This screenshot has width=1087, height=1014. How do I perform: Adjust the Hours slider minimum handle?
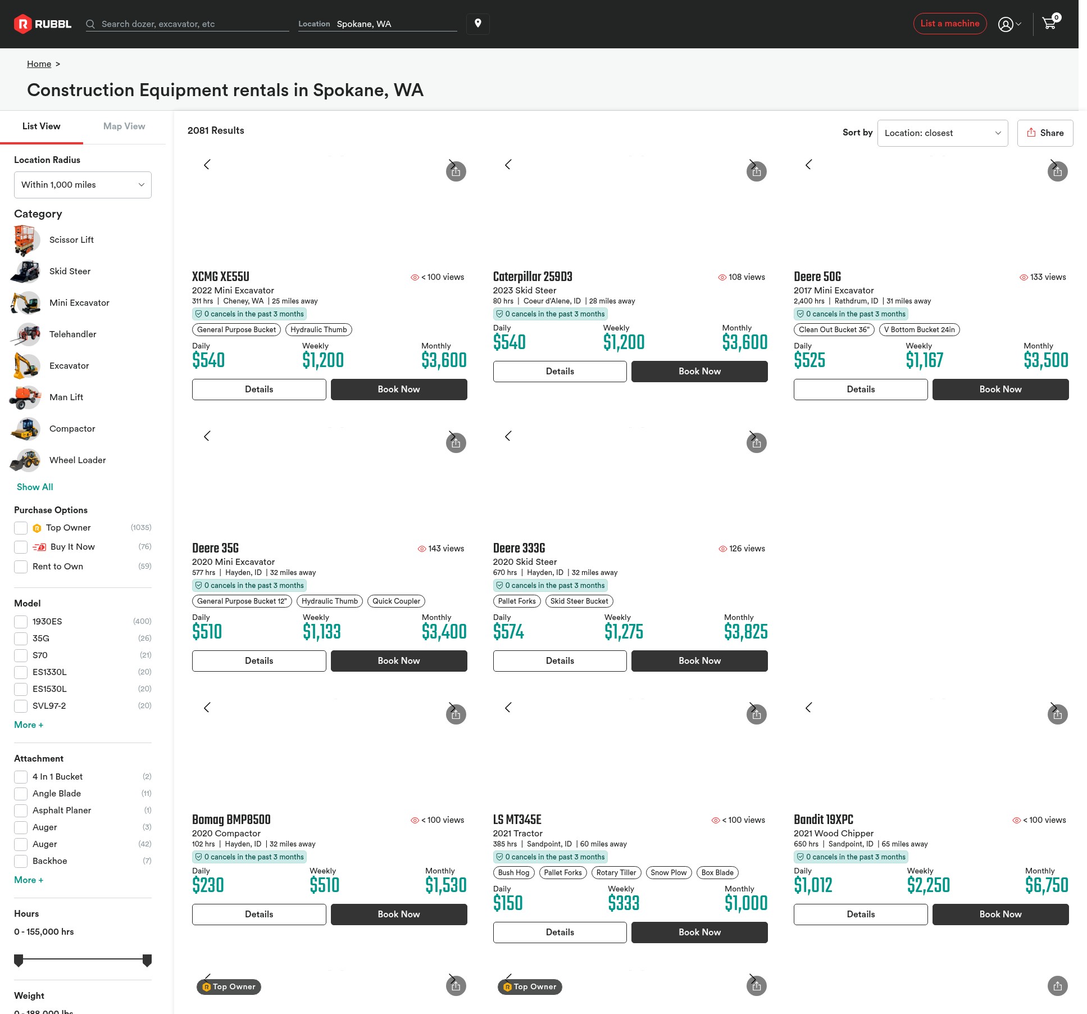tap(19, 960)
